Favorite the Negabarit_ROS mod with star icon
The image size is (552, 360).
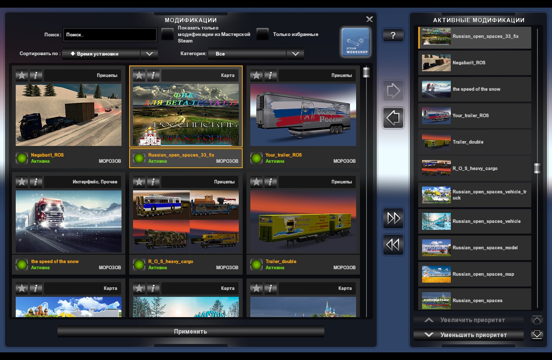coord(22,75)
